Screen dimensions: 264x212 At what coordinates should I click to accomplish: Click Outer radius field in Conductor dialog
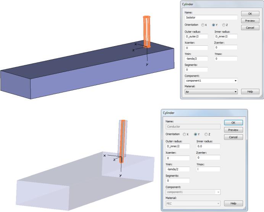(178, 146)
